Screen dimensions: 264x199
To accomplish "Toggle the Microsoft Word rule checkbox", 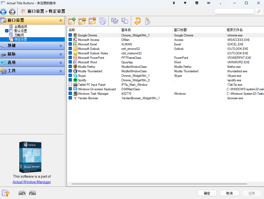I will (70, 62).
